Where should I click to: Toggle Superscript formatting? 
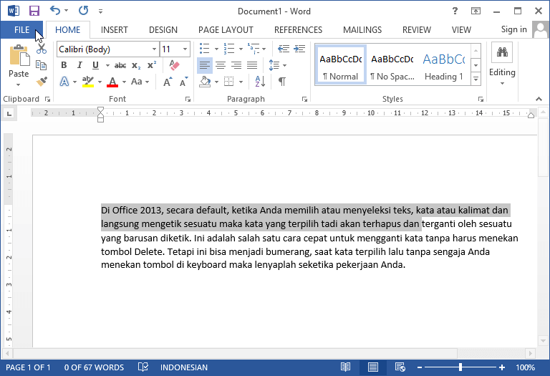(152, 65)
